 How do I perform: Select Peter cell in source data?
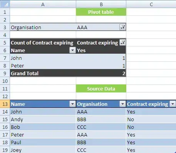(43, 135)
